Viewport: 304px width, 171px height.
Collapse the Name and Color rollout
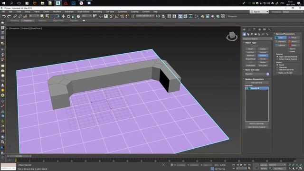[252, 70]
